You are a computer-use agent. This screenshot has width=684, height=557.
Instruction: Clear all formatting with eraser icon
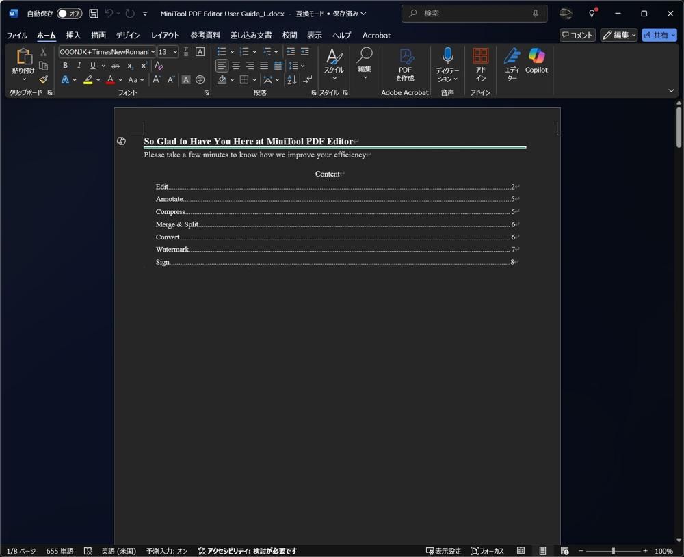159,66
